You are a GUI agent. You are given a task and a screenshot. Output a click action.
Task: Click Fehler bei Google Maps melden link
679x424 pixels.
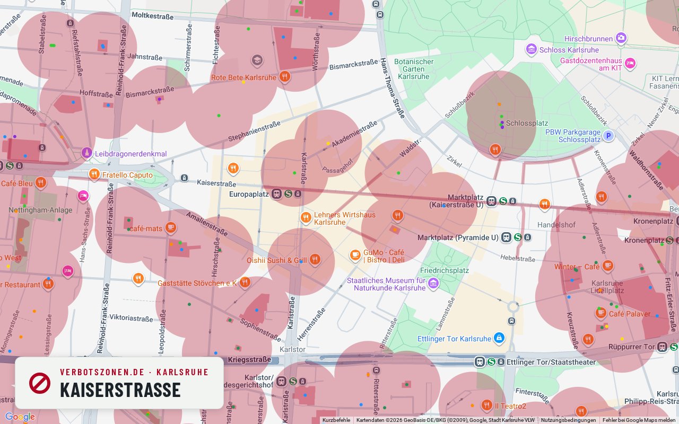(x=639, y=420)
